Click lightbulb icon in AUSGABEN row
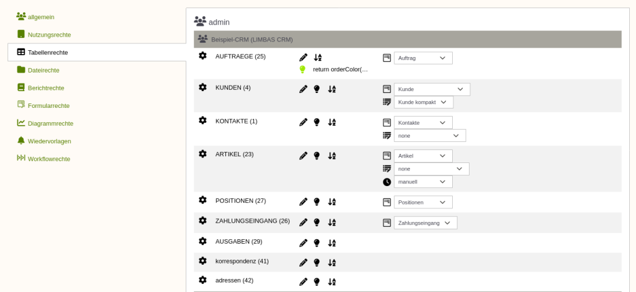 (x=317, y=243)
